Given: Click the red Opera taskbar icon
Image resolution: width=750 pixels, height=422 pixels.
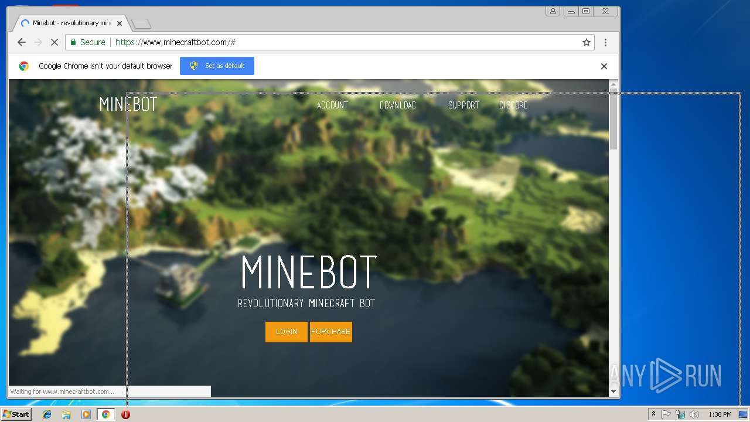Looking at the screenshot, I should pyautogui.click(x=125, y=414).
